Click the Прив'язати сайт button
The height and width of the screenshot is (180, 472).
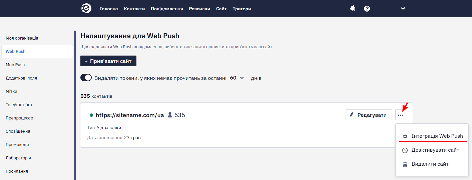[108, 61]
